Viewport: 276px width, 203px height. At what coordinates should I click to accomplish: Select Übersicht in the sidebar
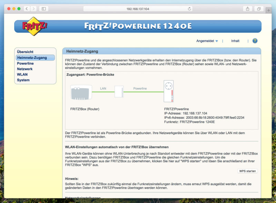coord(25,52)
